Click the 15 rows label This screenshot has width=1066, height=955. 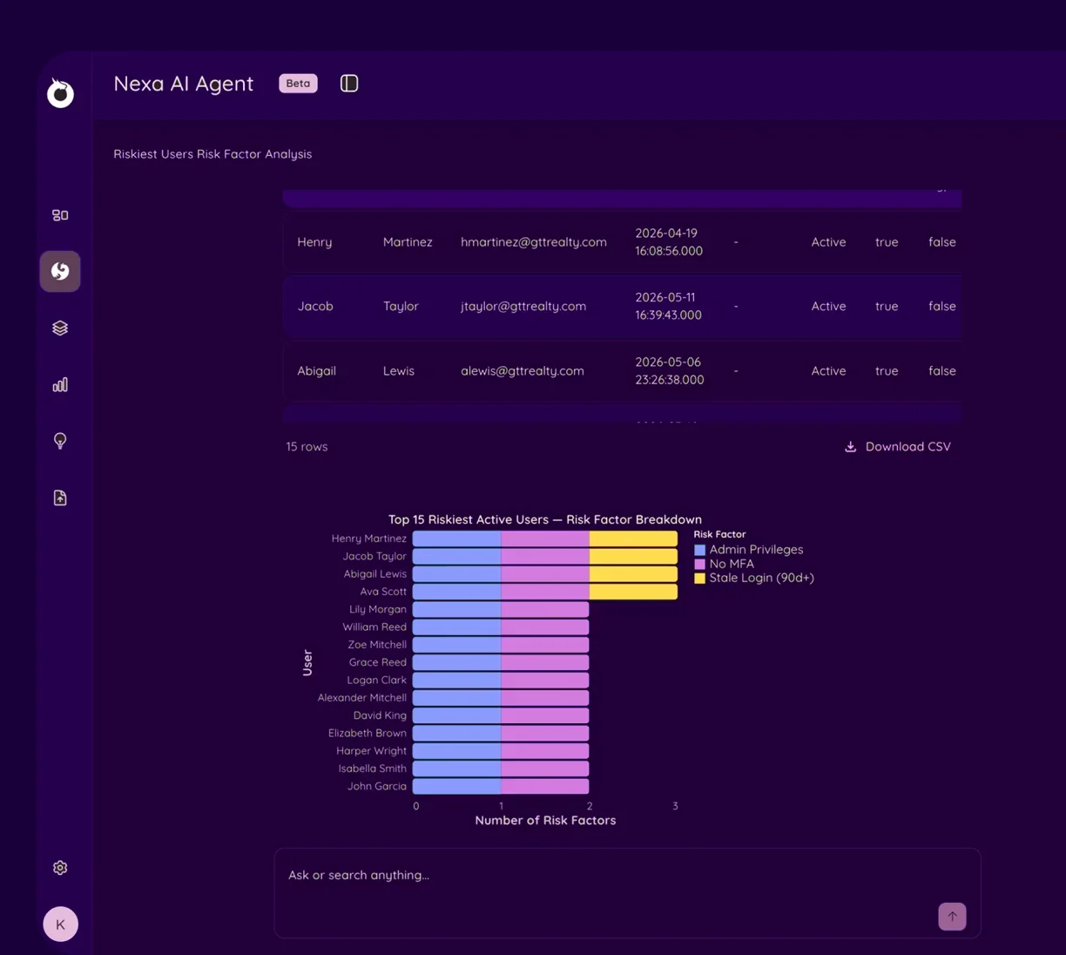pos(307,447)
